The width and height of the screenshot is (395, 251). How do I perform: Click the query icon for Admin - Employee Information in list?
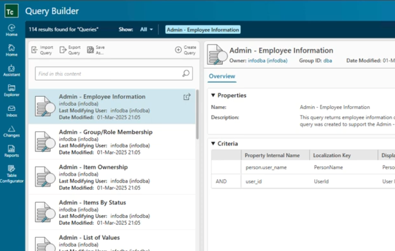tap(45, 107)
